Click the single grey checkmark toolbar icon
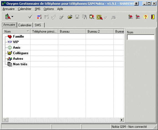The width and height of the screenshot is (158, 130). (30, 17)
